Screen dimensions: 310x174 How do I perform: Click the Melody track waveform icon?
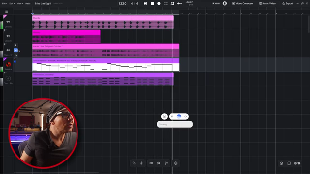8,36
